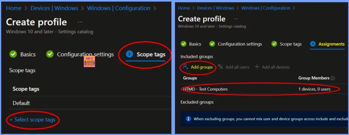Open Windows | Configuration breadcrumb in right panel
Viewport: 349px width, 135px height.
pos(266,8)
